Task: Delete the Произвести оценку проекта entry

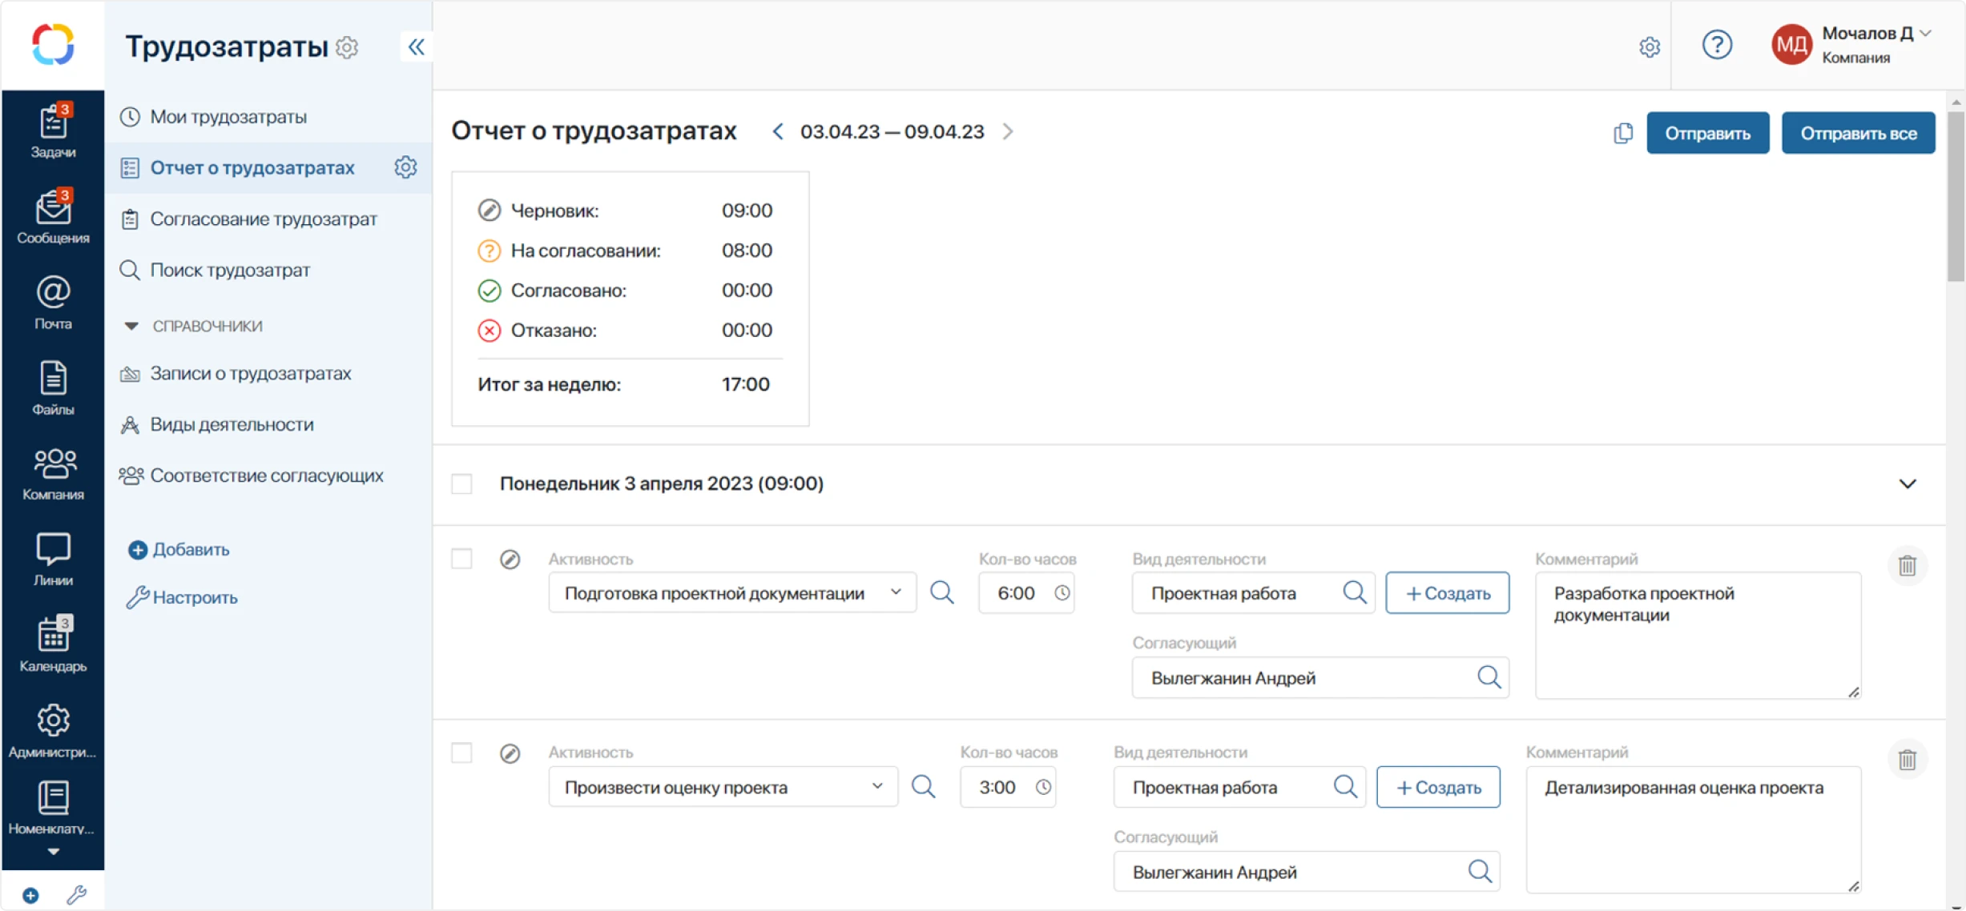Action: (1907, 759)
